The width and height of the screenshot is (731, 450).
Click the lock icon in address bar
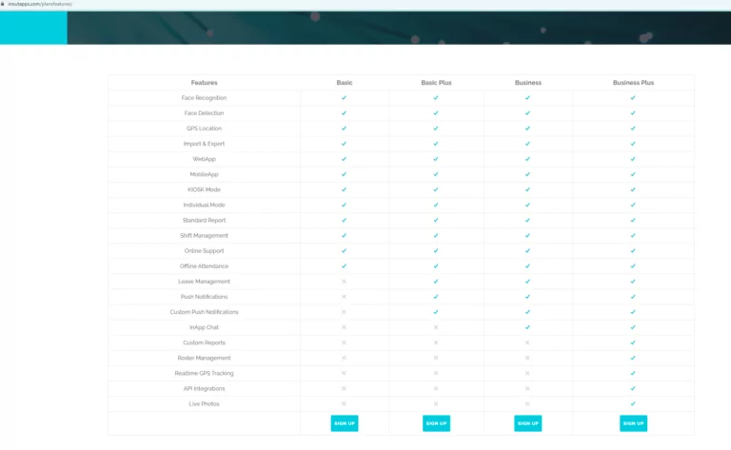(x=2, y=4)
